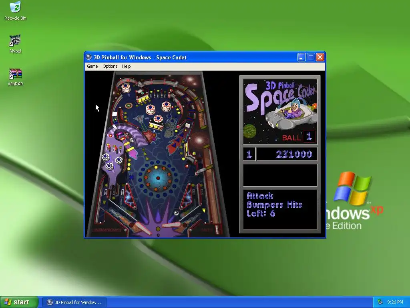Click the silver pinball on the table
410x308 pixels.
177,213
